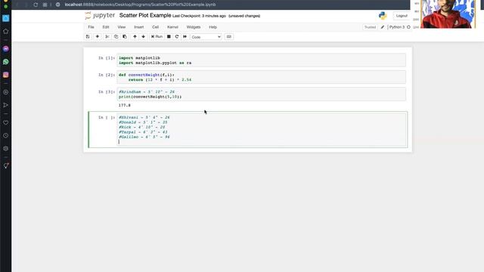This screenshot has width=484, height=272.
Task: Click the Logout button
Action: (x=402, y=16)
